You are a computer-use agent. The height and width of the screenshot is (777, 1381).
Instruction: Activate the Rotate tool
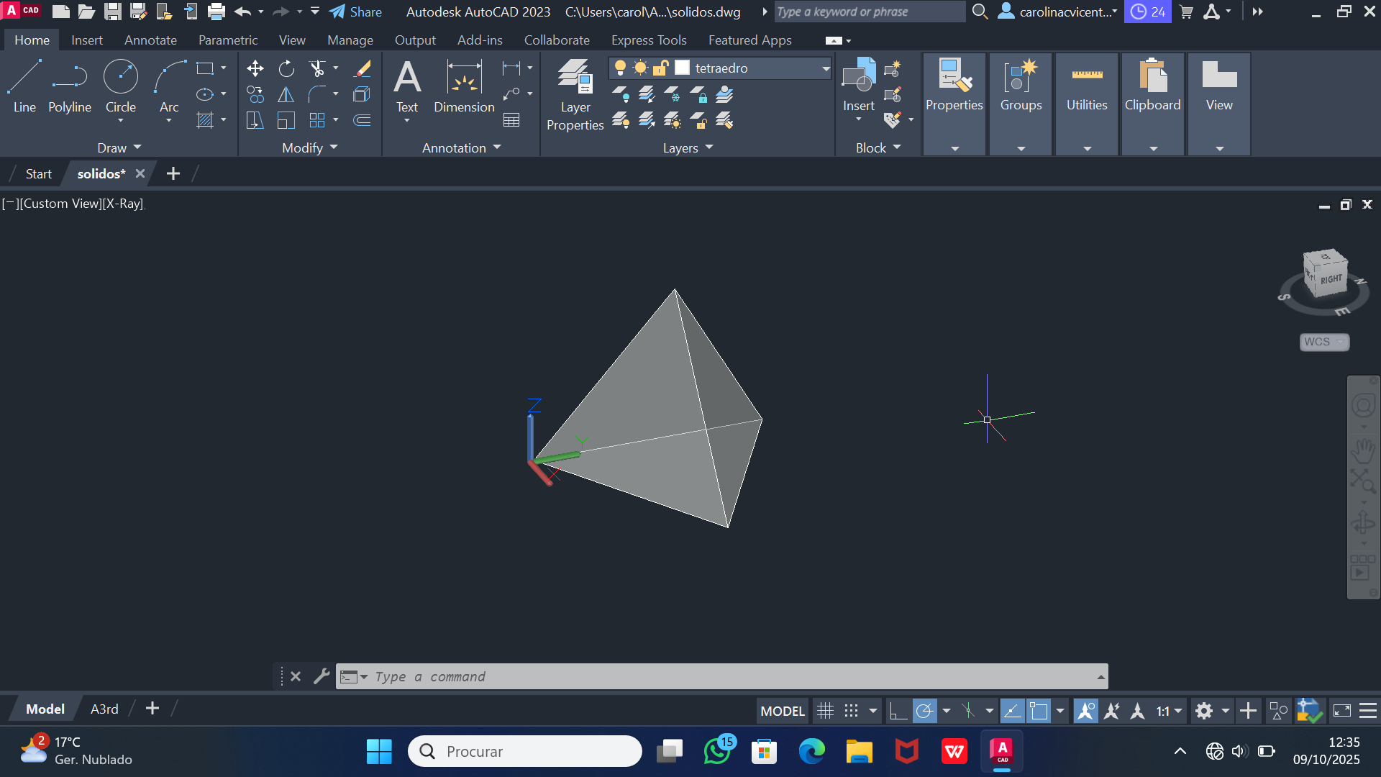tap(286, 68)
